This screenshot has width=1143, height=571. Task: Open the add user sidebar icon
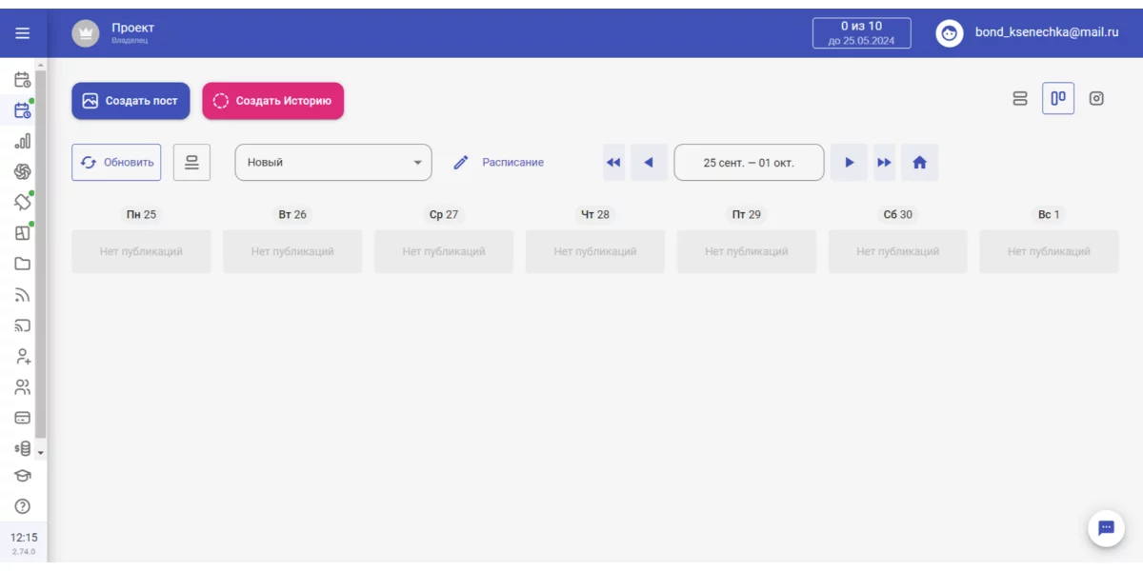(x=22, y=357)
